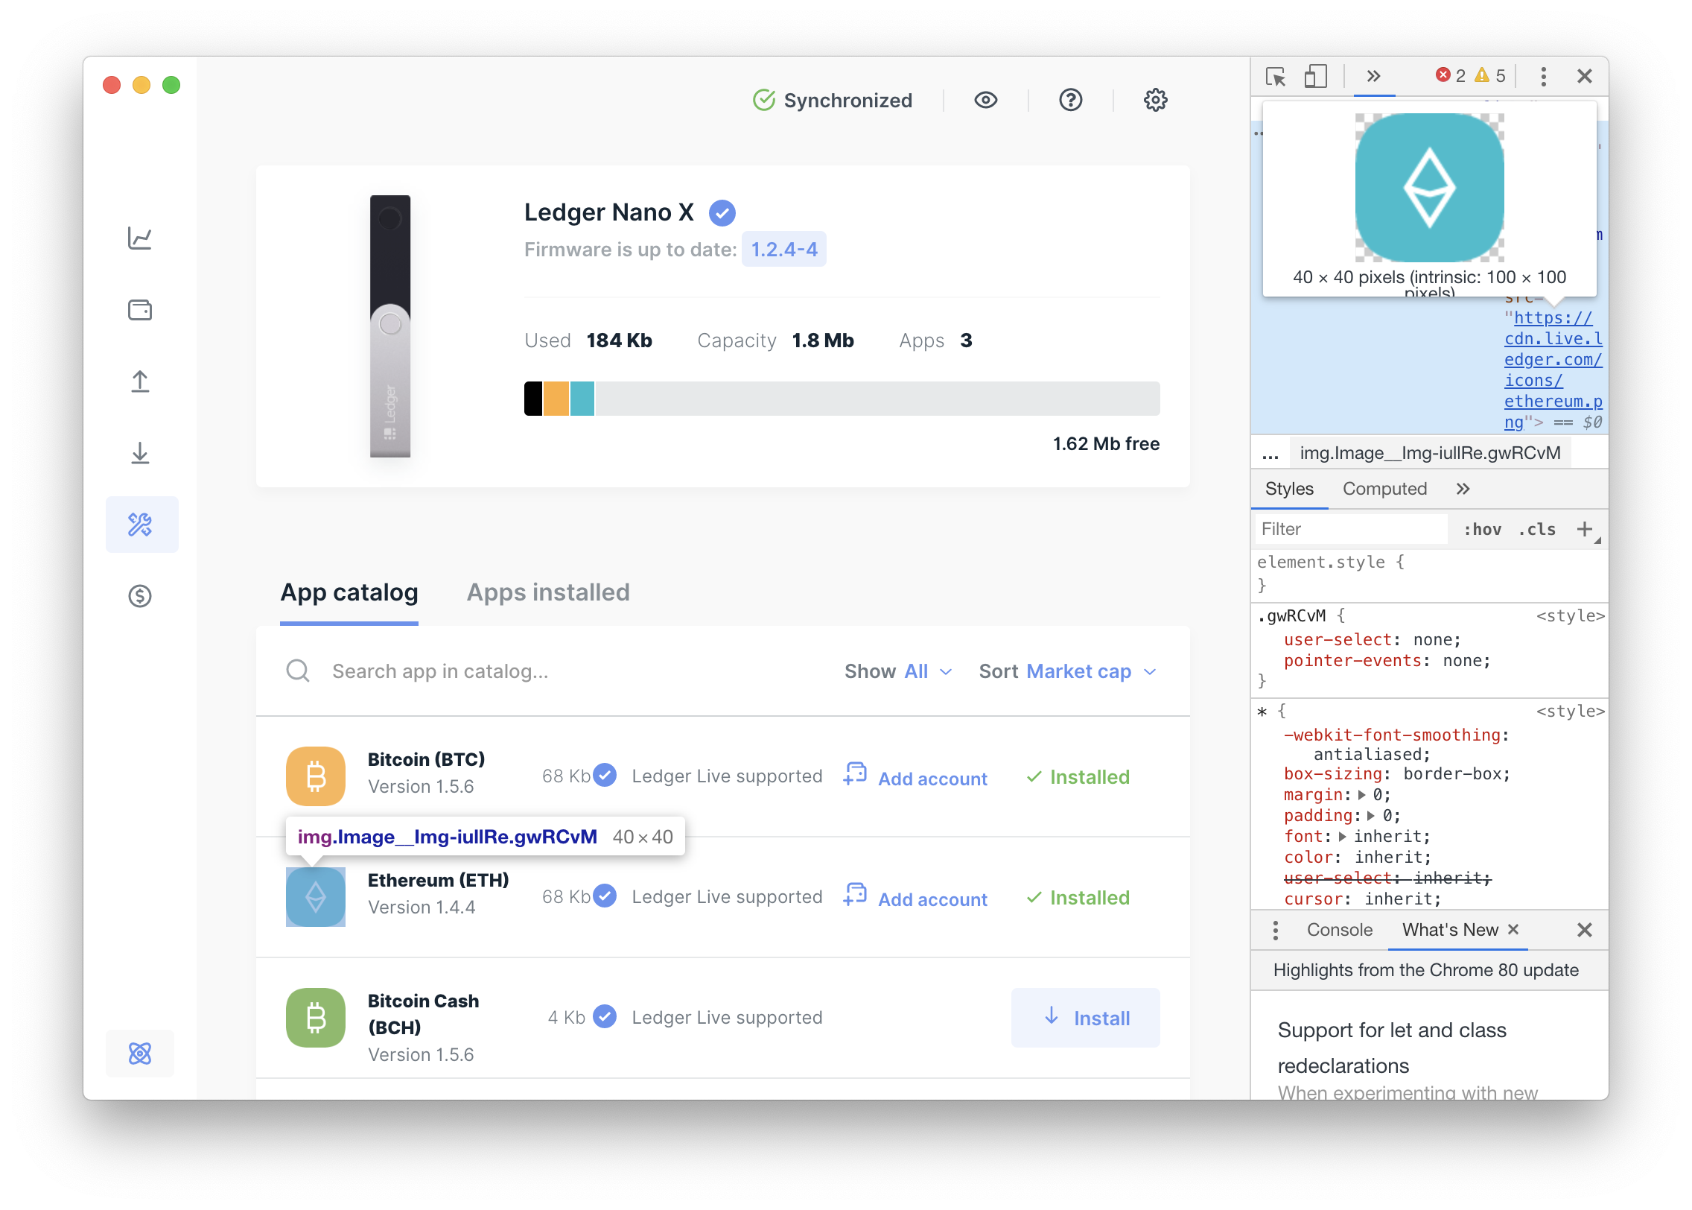Open the settings gear icon
1692x1210 pixels.
click(1155, 100)
